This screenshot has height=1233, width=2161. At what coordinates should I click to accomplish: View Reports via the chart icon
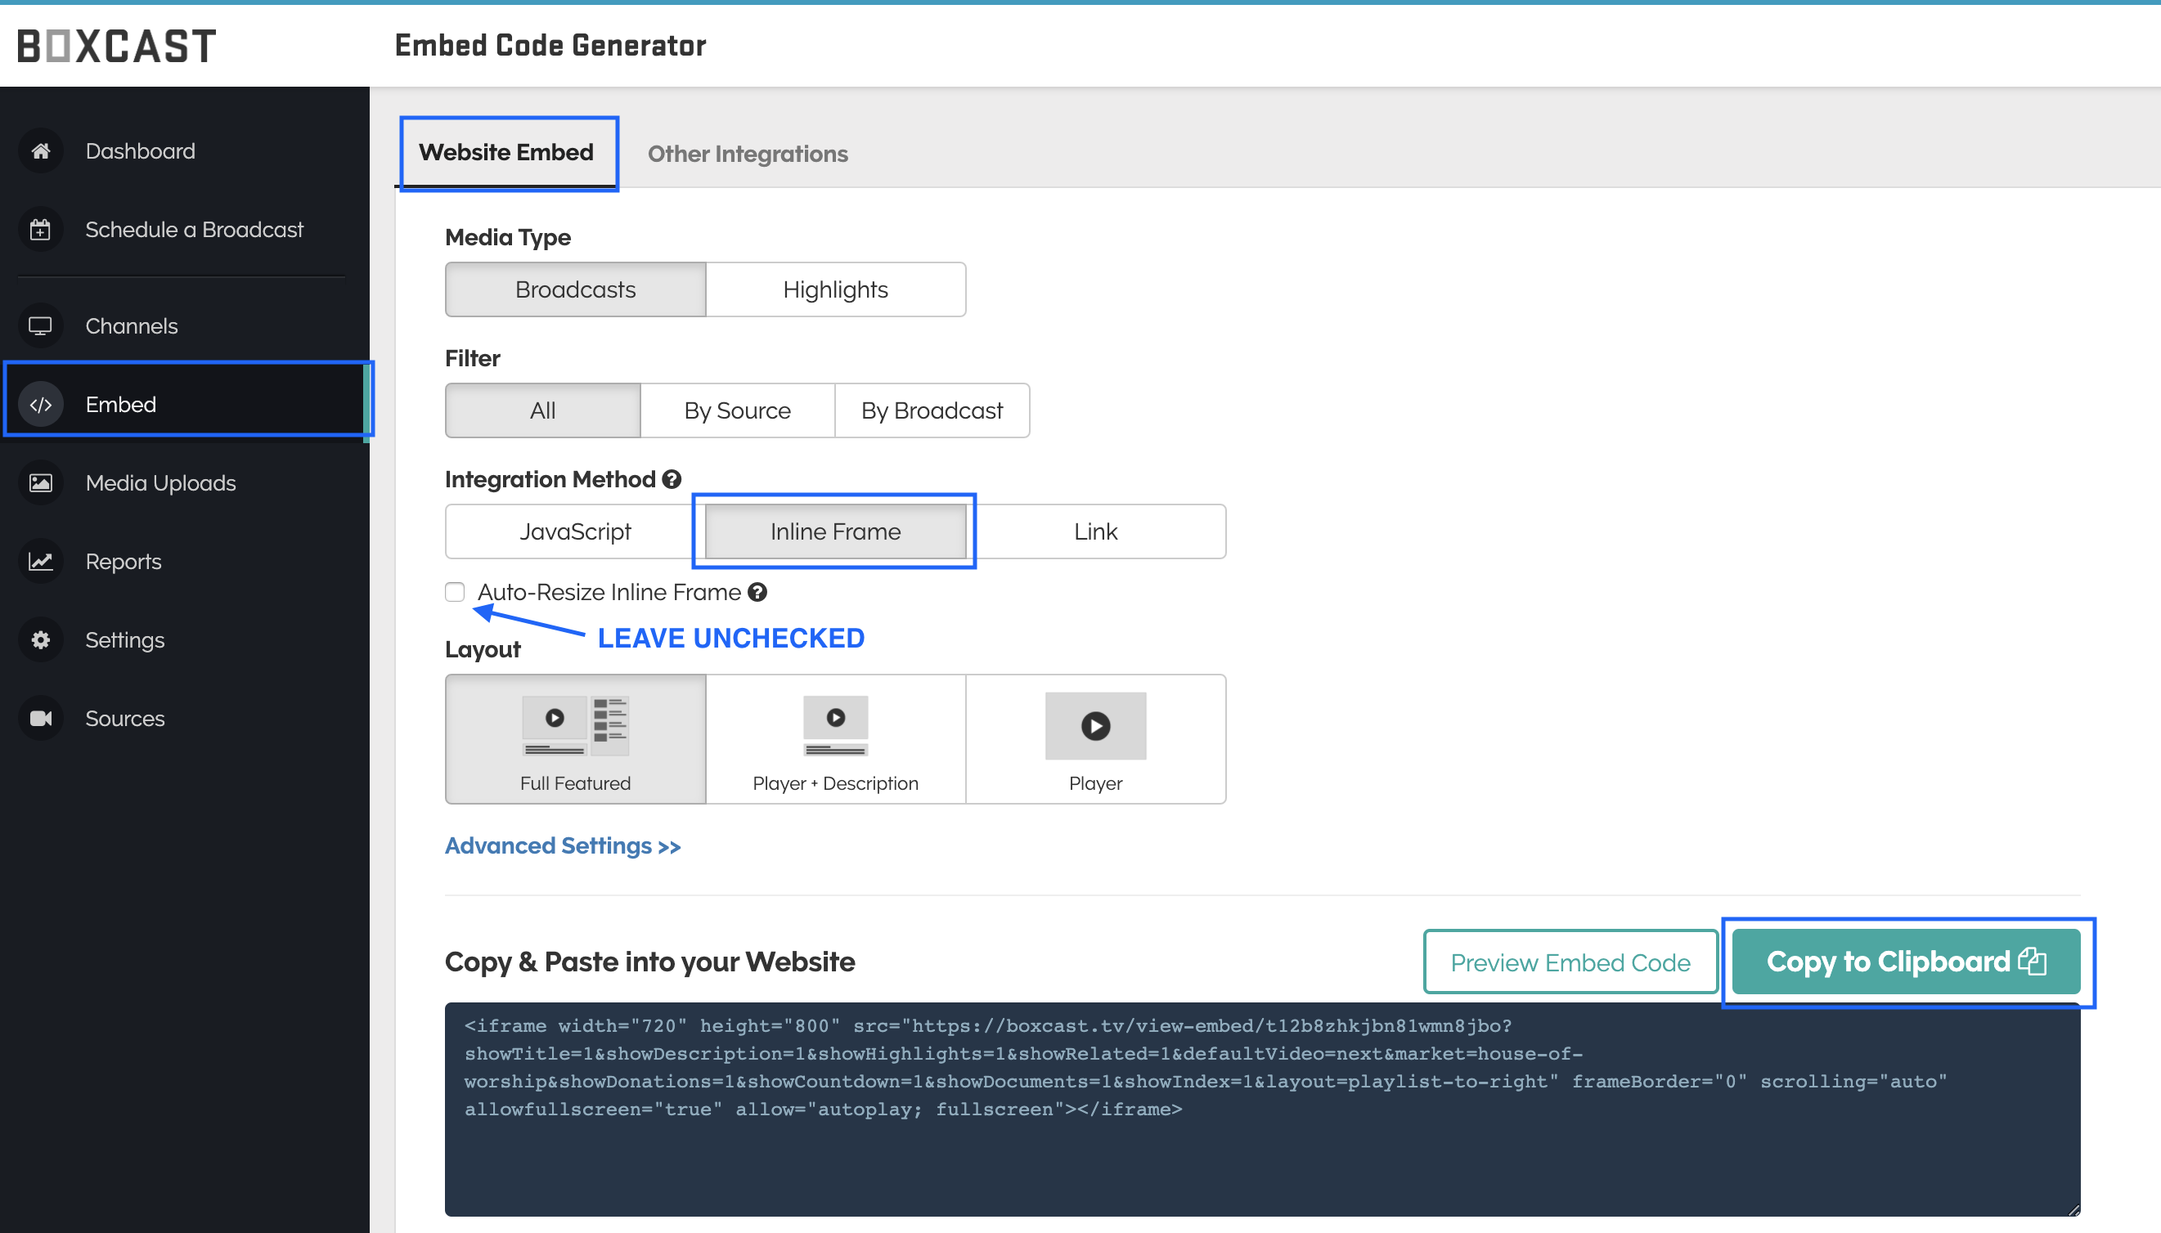(40, 561)
